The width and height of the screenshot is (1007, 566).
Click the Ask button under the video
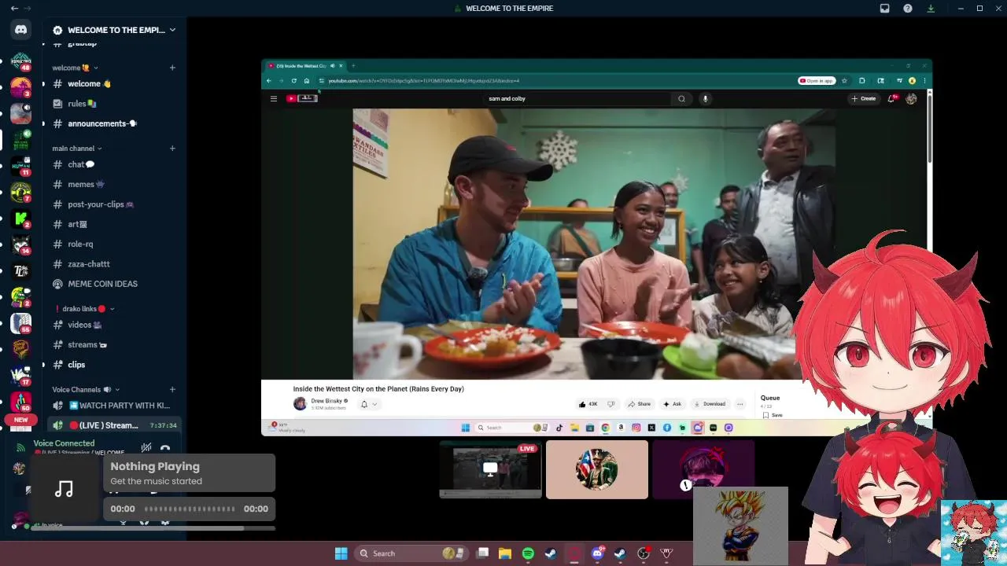point(672,404)
